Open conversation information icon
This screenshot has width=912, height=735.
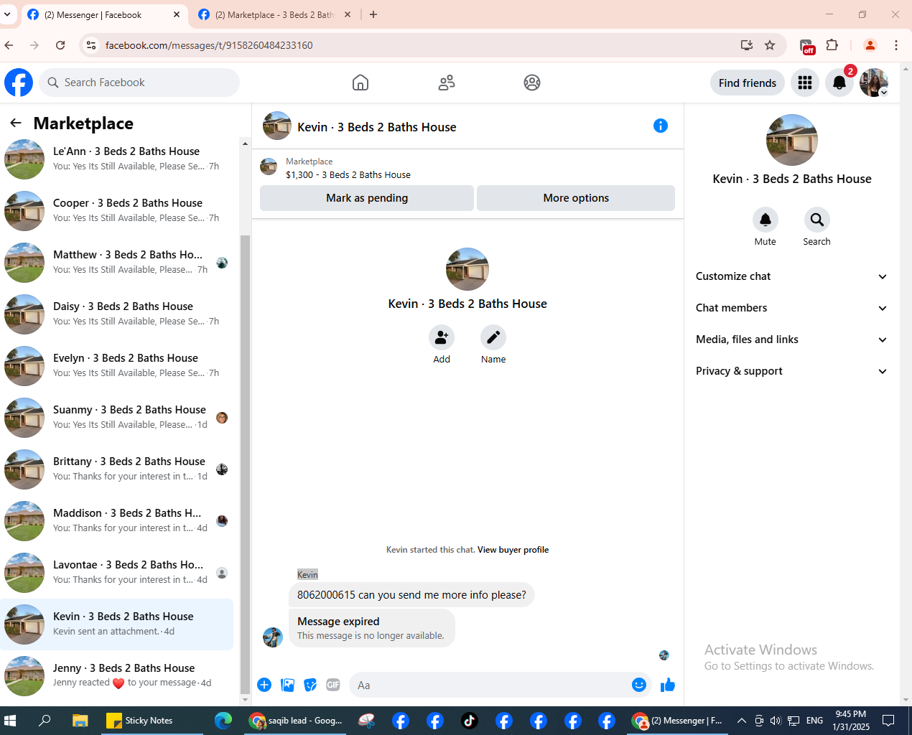pyautogui.click(x=661, y=126)
